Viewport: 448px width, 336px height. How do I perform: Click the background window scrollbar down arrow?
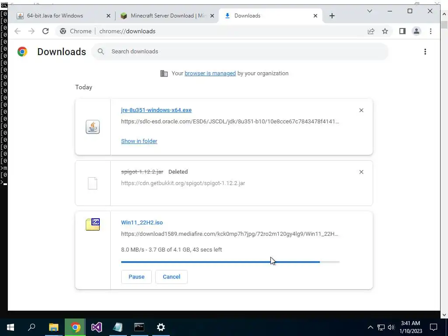pyautogui.click(x=444, y=315)
